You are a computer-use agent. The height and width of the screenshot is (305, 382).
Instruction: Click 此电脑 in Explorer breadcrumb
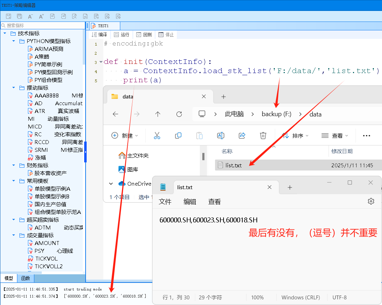(234, 114)
